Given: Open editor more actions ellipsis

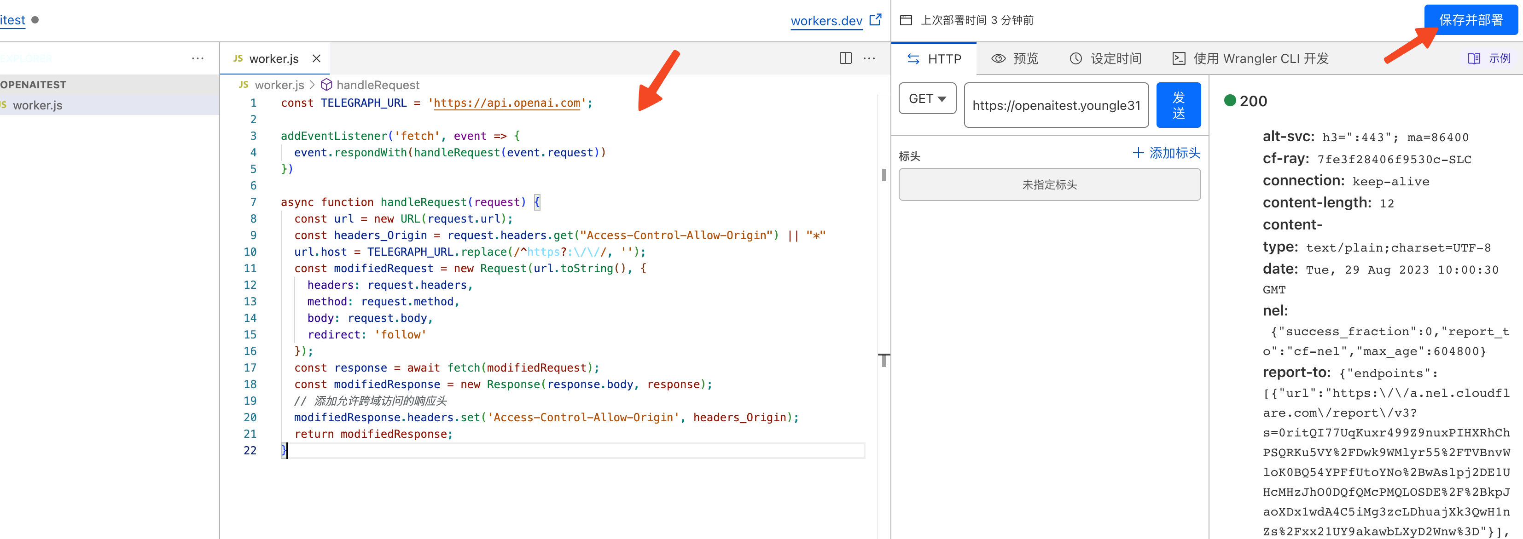Looking at the screenshot, I should [869, 58].
